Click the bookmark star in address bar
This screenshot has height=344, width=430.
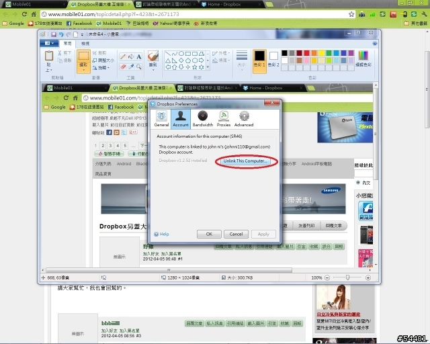351,14
